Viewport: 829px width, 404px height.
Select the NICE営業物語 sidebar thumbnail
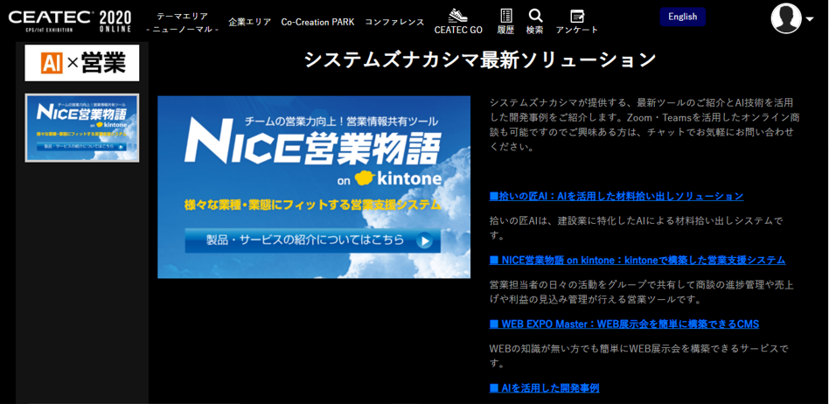82,128
